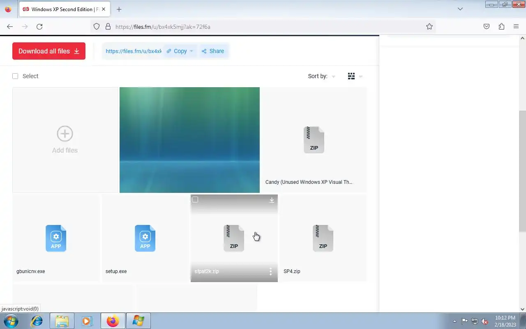Screen dimensions: 526x329
Task: Click the gbunicnv.exe file name
Action: coord(31,271)
